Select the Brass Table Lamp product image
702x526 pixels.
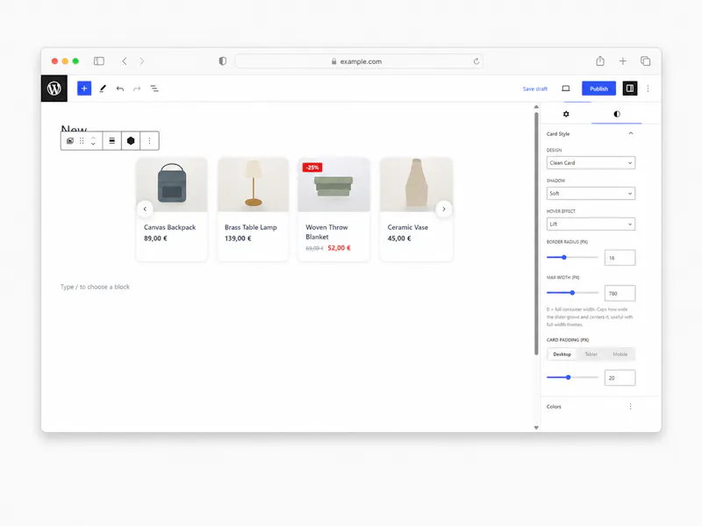coord(254,185)
